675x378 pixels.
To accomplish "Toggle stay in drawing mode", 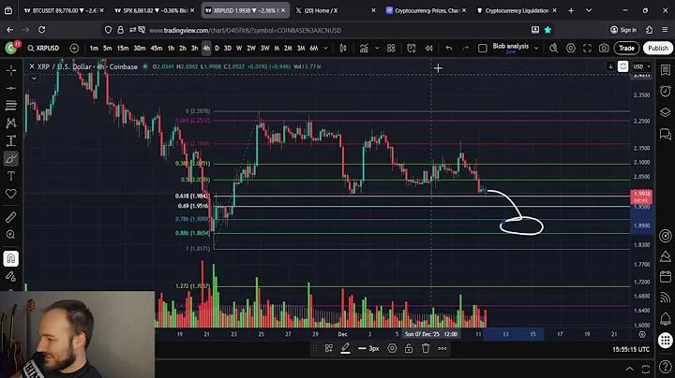I will coord(10,276).
